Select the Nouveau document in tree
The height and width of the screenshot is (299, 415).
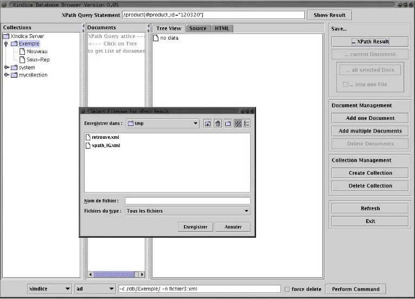(x=36, y=52)
